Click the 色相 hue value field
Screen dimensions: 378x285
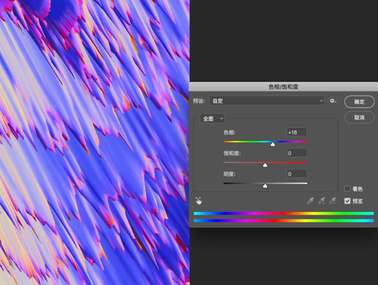pyautogui.click(x=297, y=132)
